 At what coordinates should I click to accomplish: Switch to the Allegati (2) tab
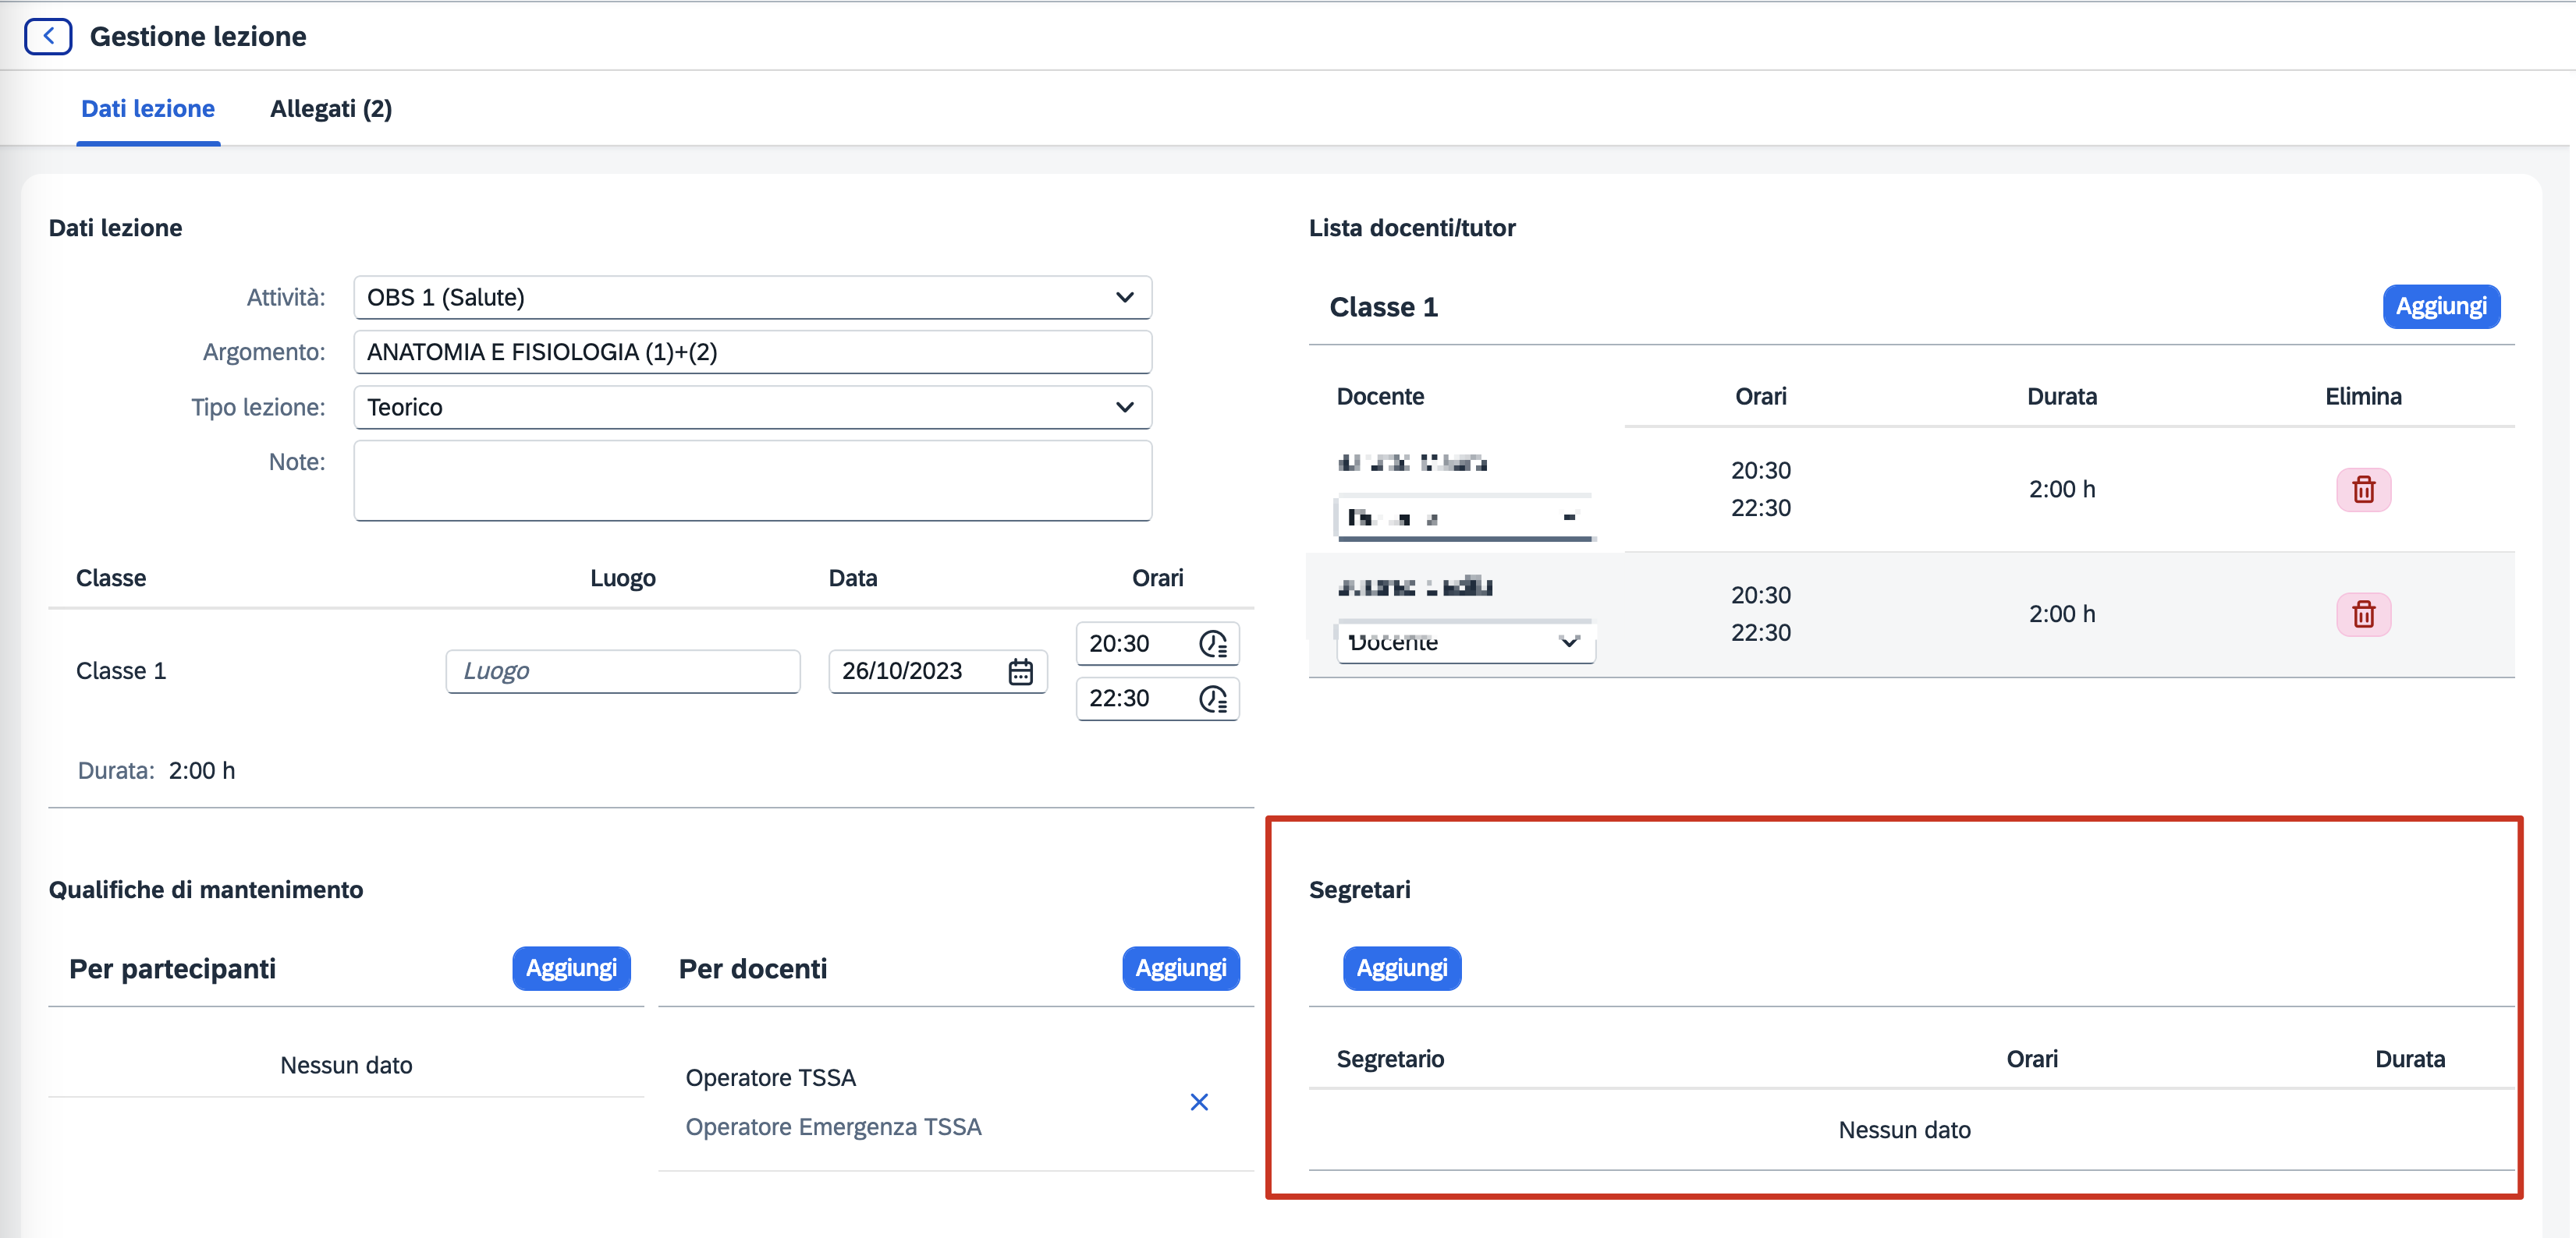pyautogui.click(x=330, y=109)
